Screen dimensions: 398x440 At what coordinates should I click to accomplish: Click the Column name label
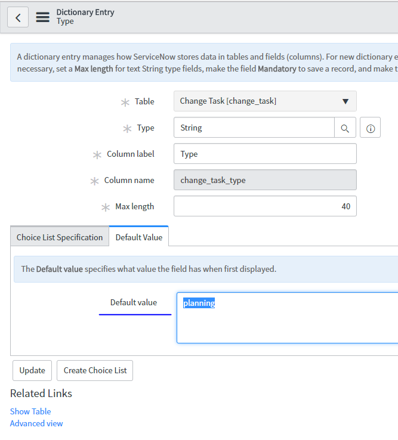tap(129, 180)
